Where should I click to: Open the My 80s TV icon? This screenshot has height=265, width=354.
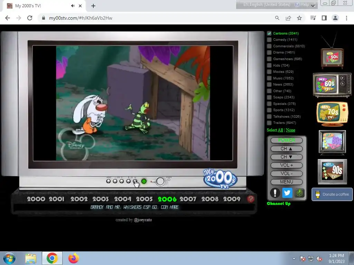pos(332,143)
